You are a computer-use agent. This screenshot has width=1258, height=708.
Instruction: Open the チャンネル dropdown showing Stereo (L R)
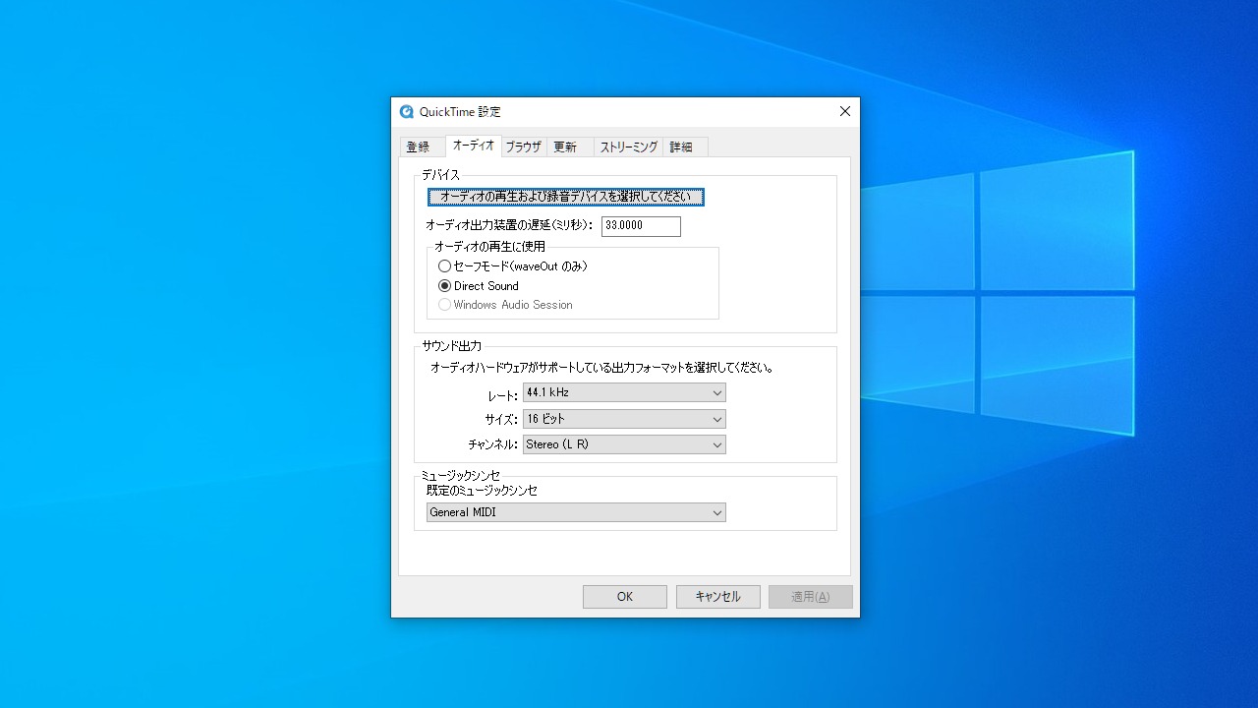(x=624, y=444)
